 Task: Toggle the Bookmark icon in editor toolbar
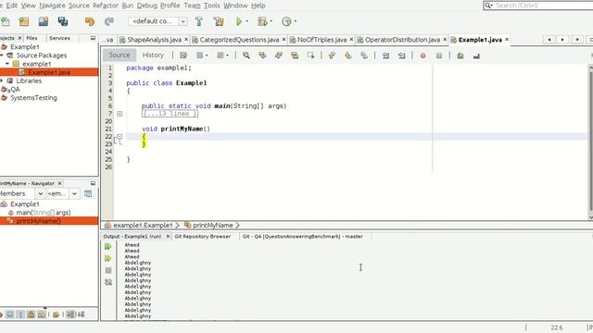364,55
